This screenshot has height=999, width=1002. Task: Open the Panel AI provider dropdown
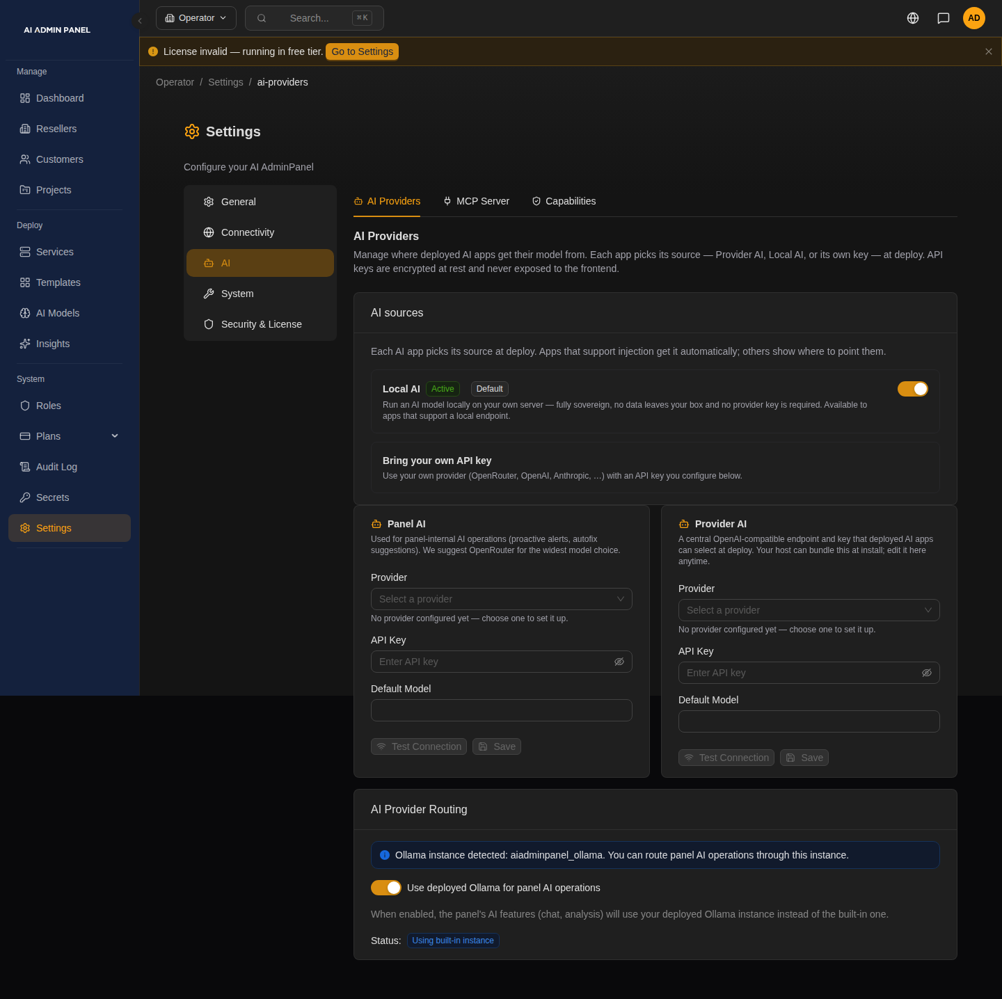502,599
